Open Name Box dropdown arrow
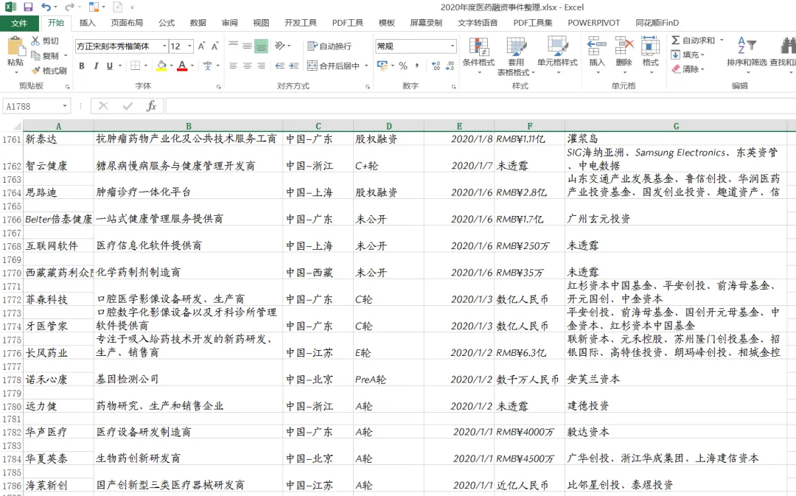796x496 pixels. point(65,106)
